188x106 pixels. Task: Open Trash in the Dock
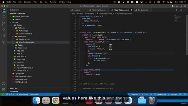(x=152, y=100)
